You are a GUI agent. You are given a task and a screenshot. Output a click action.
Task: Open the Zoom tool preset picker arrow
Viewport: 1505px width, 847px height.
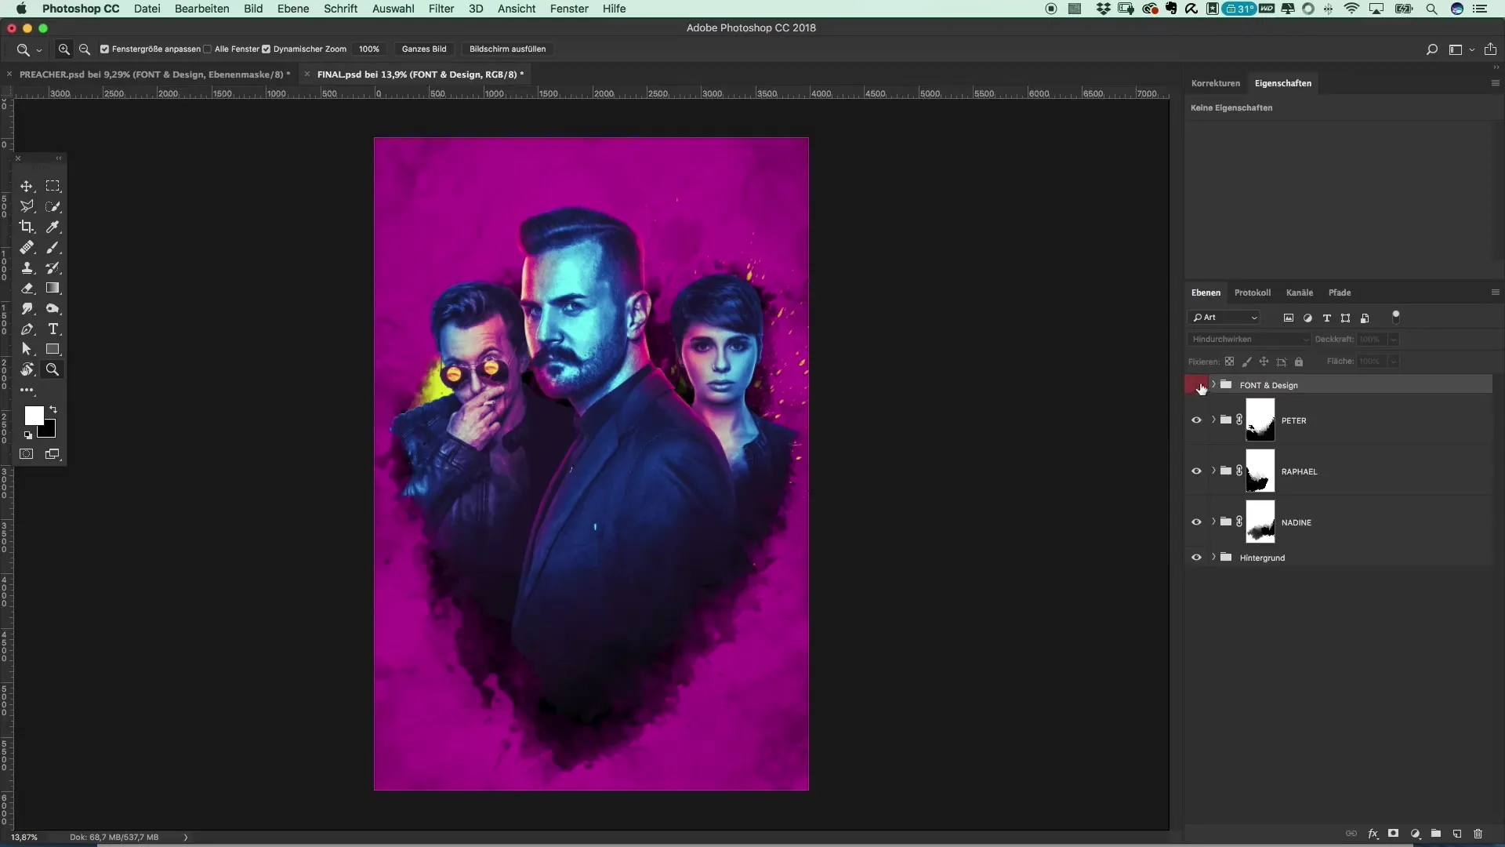tap(38, 50)
